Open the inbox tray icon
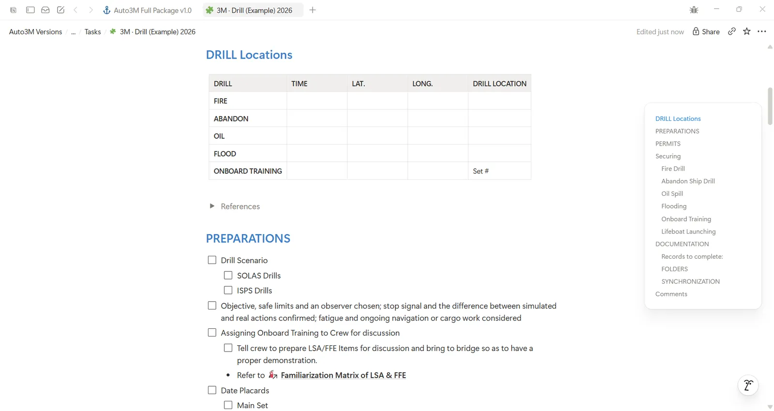The height and width of the screenshot is (411, 774). (45, 10)
